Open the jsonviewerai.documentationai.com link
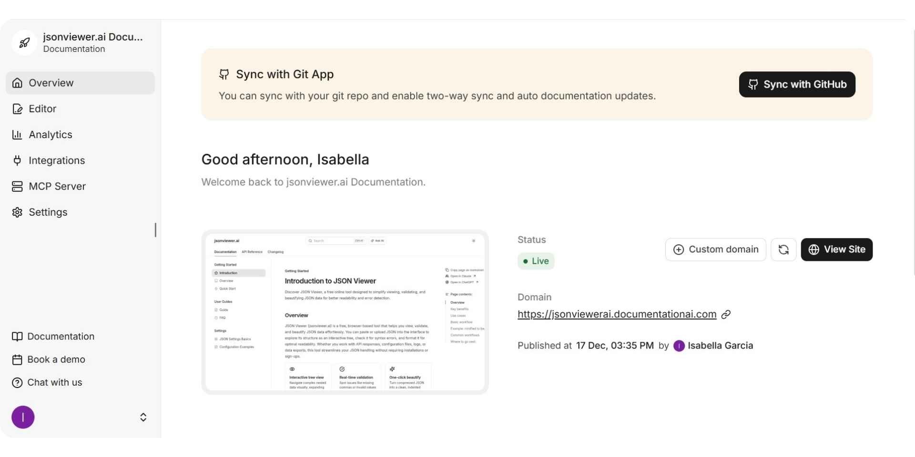The width and height of the screenshot is (915, 457). tap(617, 314)
